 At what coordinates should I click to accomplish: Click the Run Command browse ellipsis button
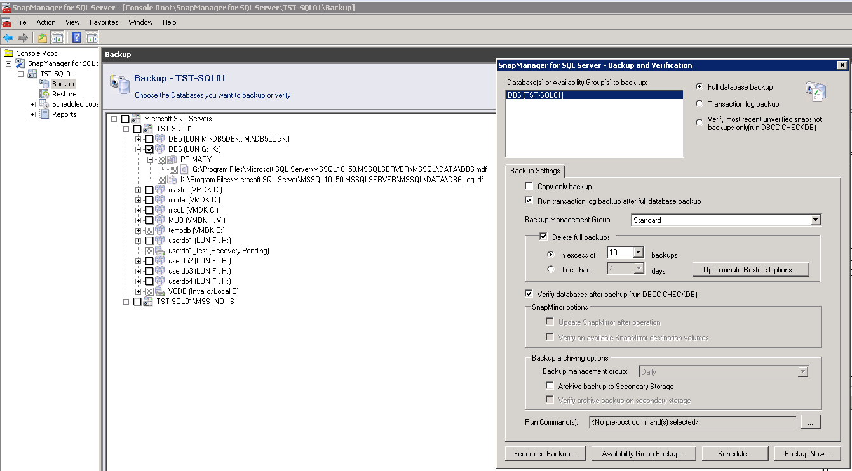811,422
